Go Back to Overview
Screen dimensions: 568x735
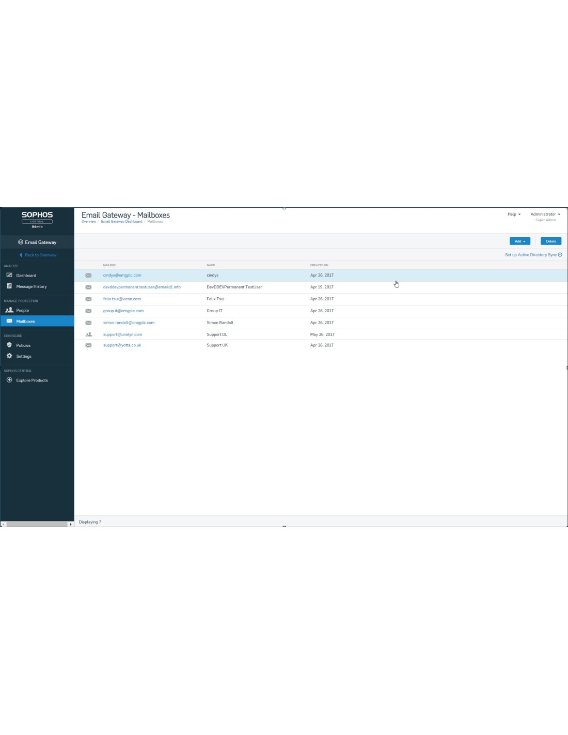tap(40, 255)
